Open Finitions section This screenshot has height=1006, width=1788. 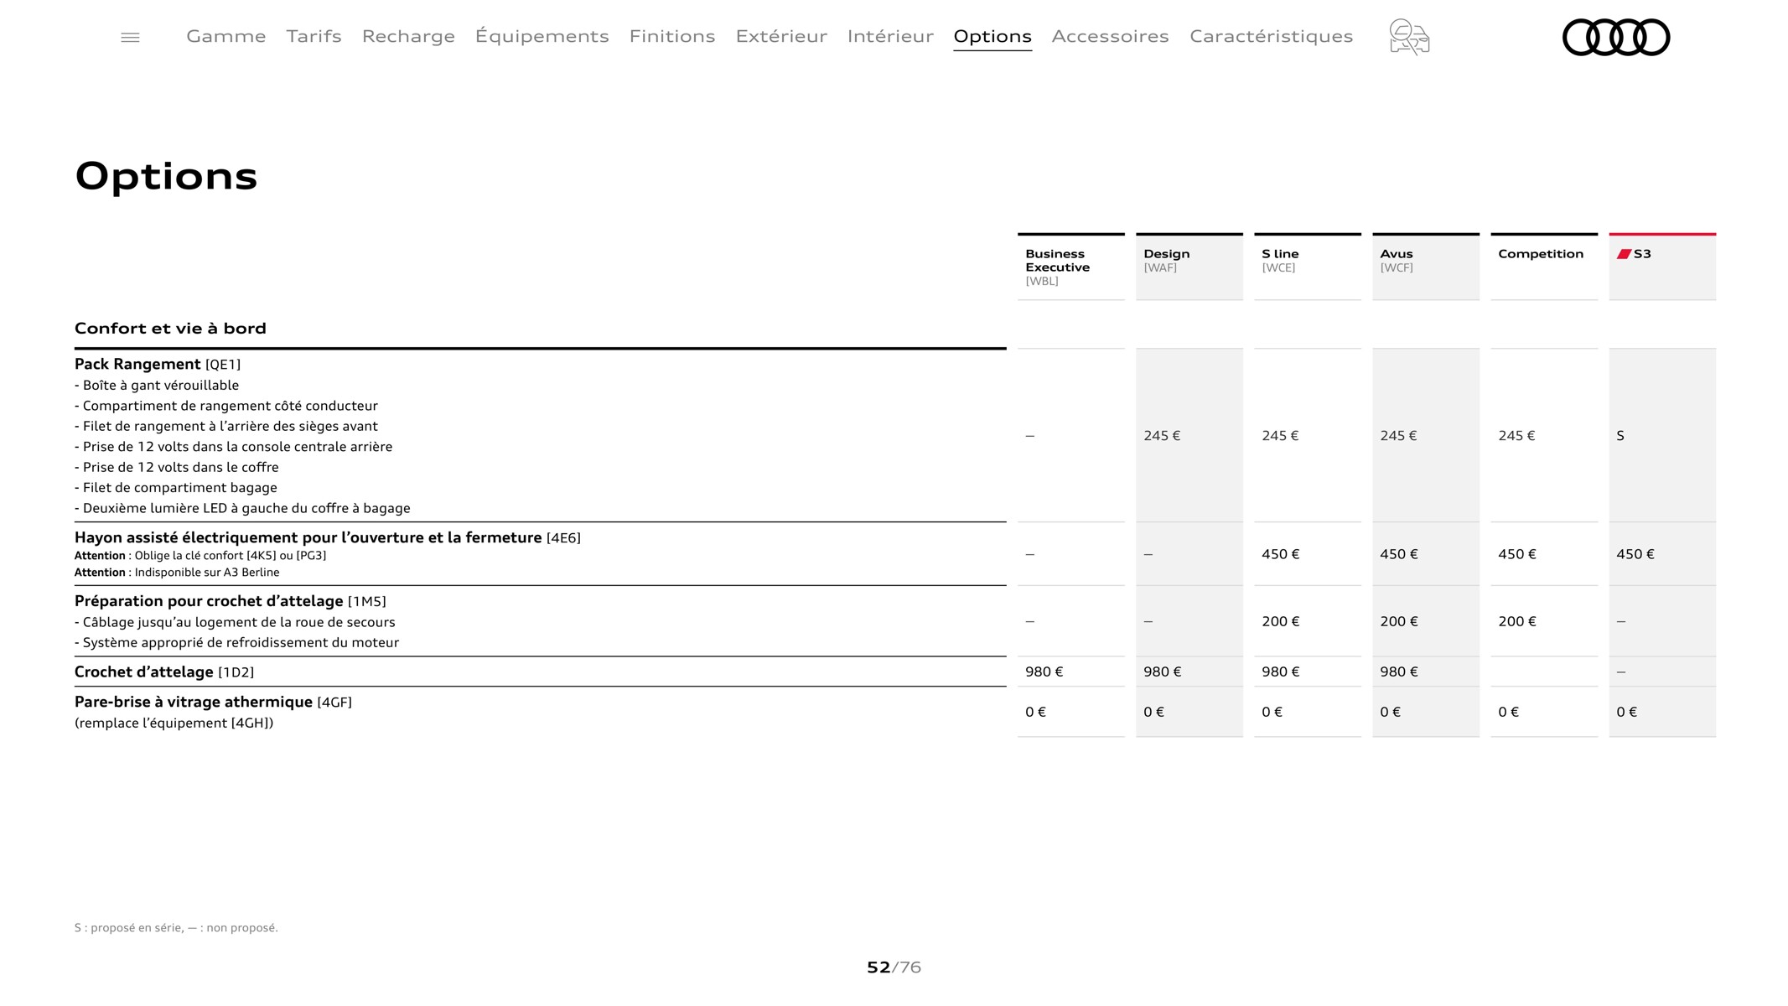[x=671, y=36]
